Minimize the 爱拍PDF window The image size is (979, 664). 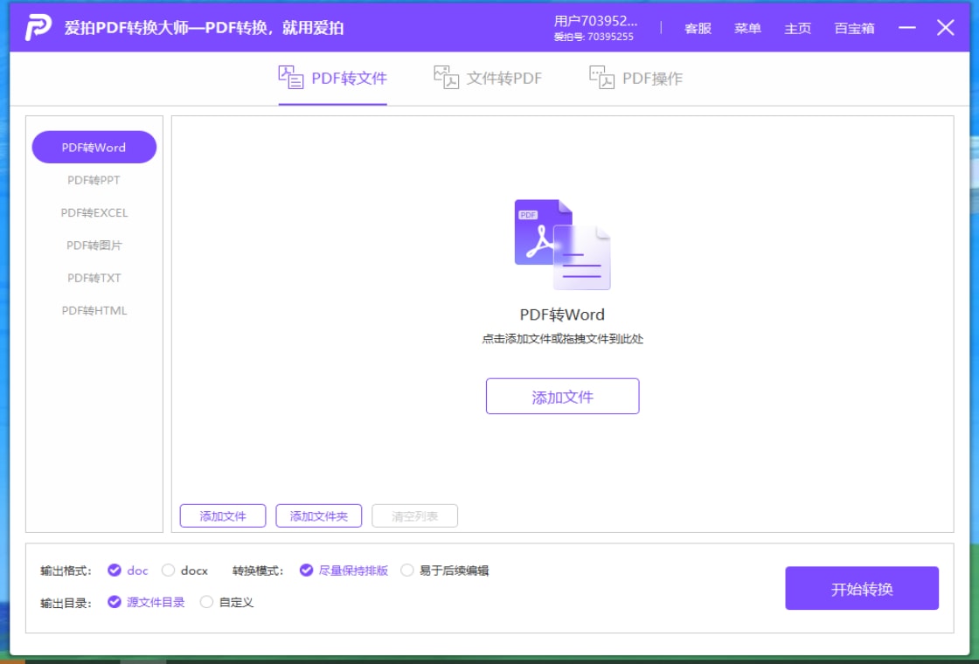pyautogui.click(x=907, y=27)
